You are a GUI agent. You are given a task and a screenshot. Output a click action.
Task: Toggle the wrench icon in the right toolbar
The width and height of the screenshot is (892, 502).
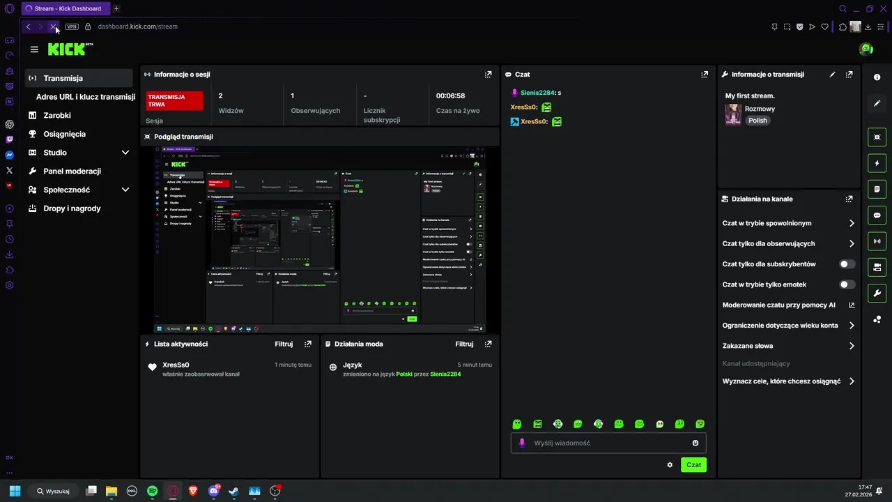pyautogui.click(x=877, y=293)
